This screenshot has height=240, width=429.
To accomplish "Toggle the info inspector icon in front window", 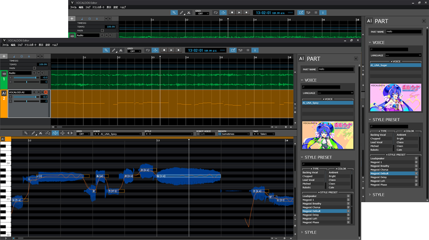I will 255,50.
